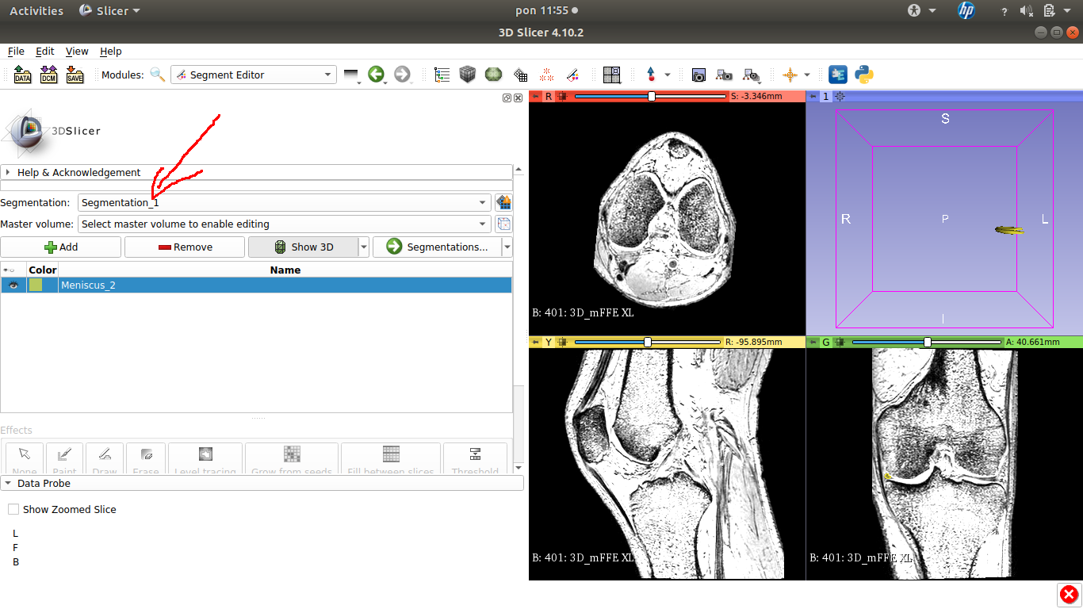Toggle Meniscus_2 eye visibility
The width and height of the screenshot is (1083, 609).
coord(13,285)
